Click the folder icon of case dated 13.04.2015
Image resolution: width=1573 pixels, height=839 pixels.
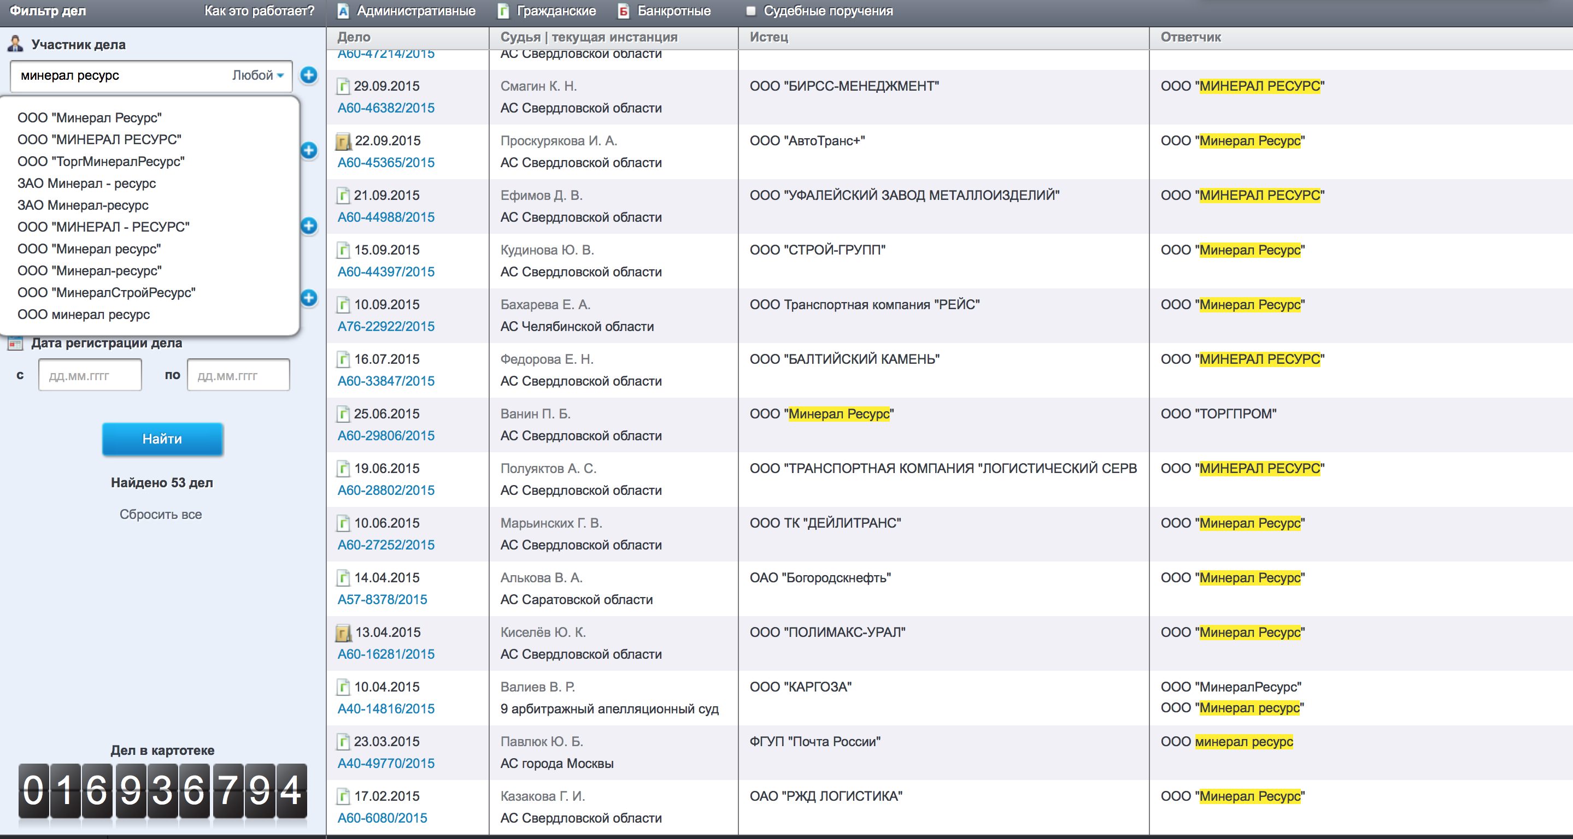pos(344,633)
